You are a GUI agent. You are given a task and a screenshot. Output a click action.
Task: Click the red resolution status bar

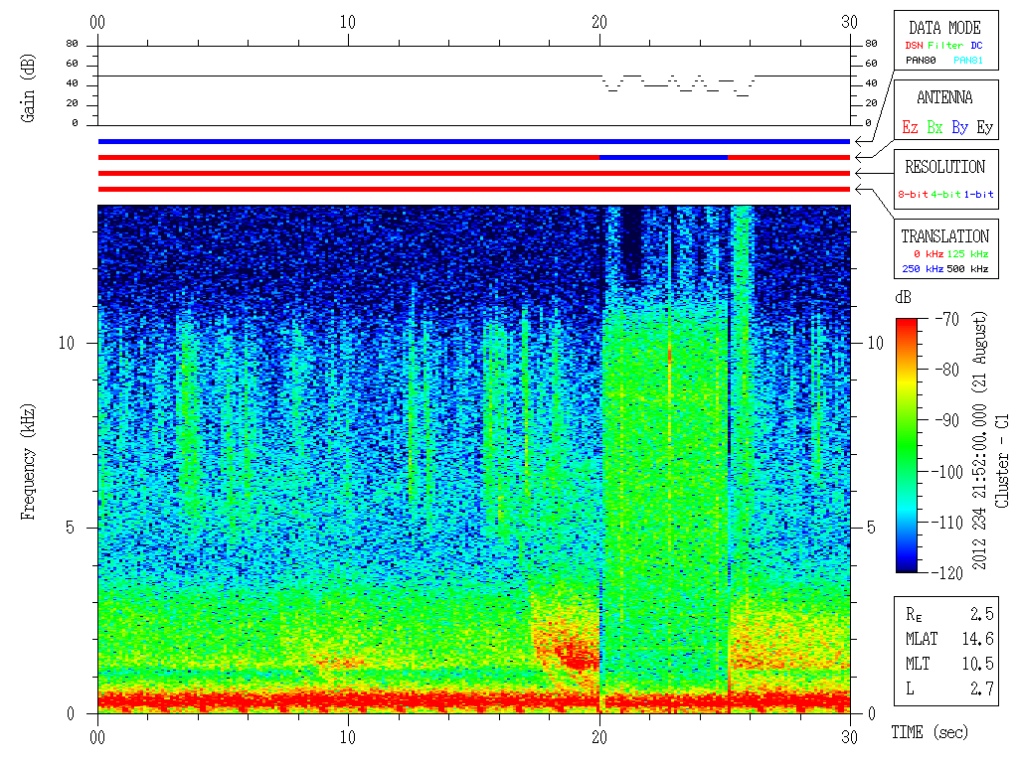(474, 173)
